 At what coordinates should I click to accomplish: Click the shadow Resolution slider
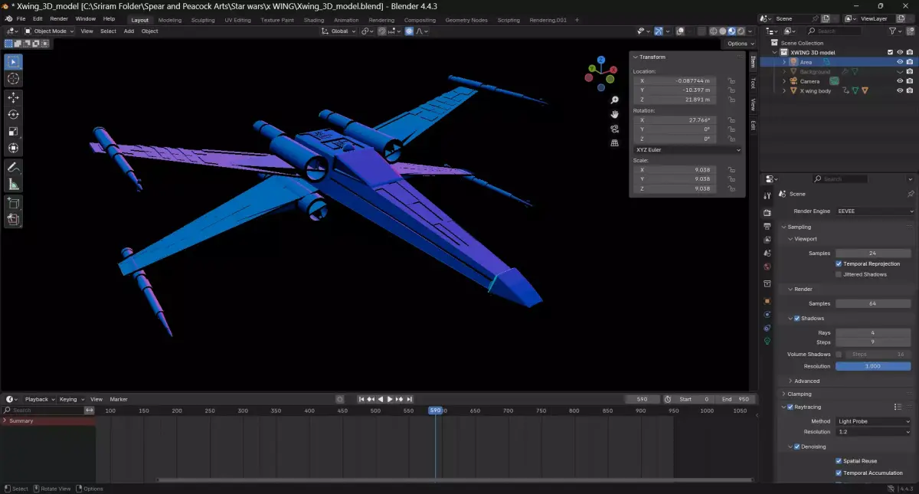(872, 366)
